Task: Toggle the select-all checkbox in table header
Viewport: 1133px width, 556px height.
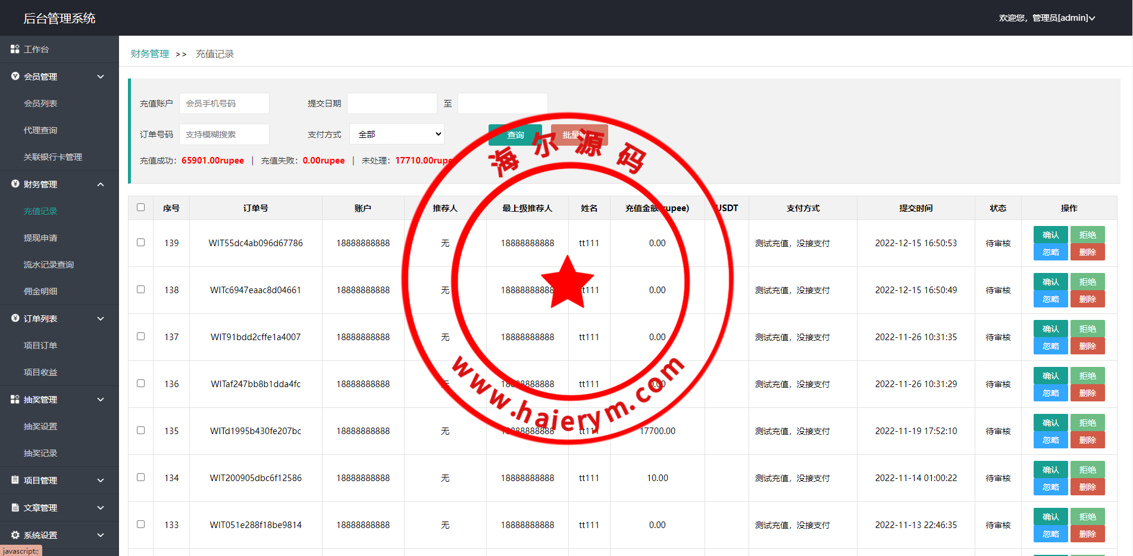Action: click(141, 208)
